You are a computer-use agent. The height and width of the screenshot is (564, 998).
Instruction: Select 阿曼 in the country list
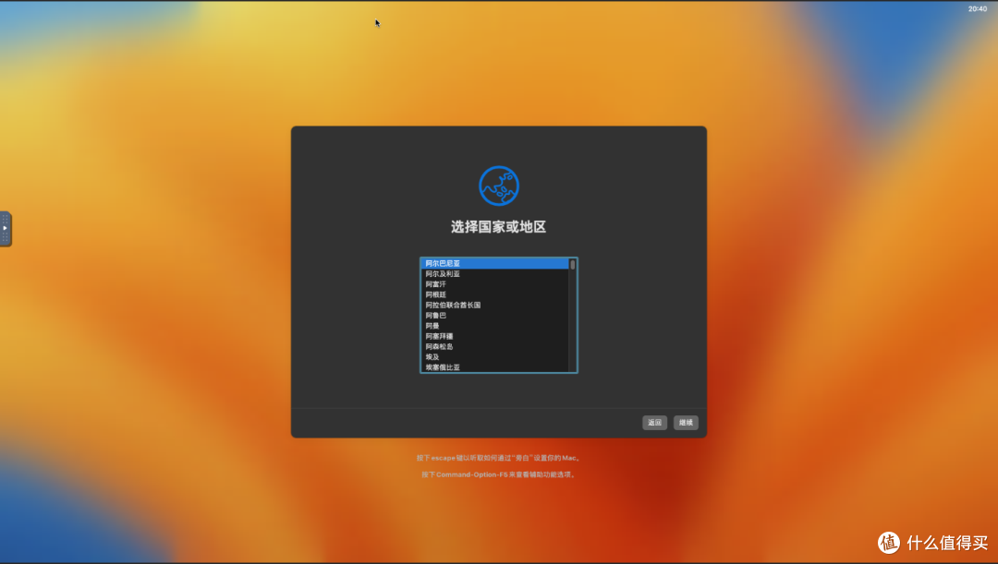click(x=481, y=325)
